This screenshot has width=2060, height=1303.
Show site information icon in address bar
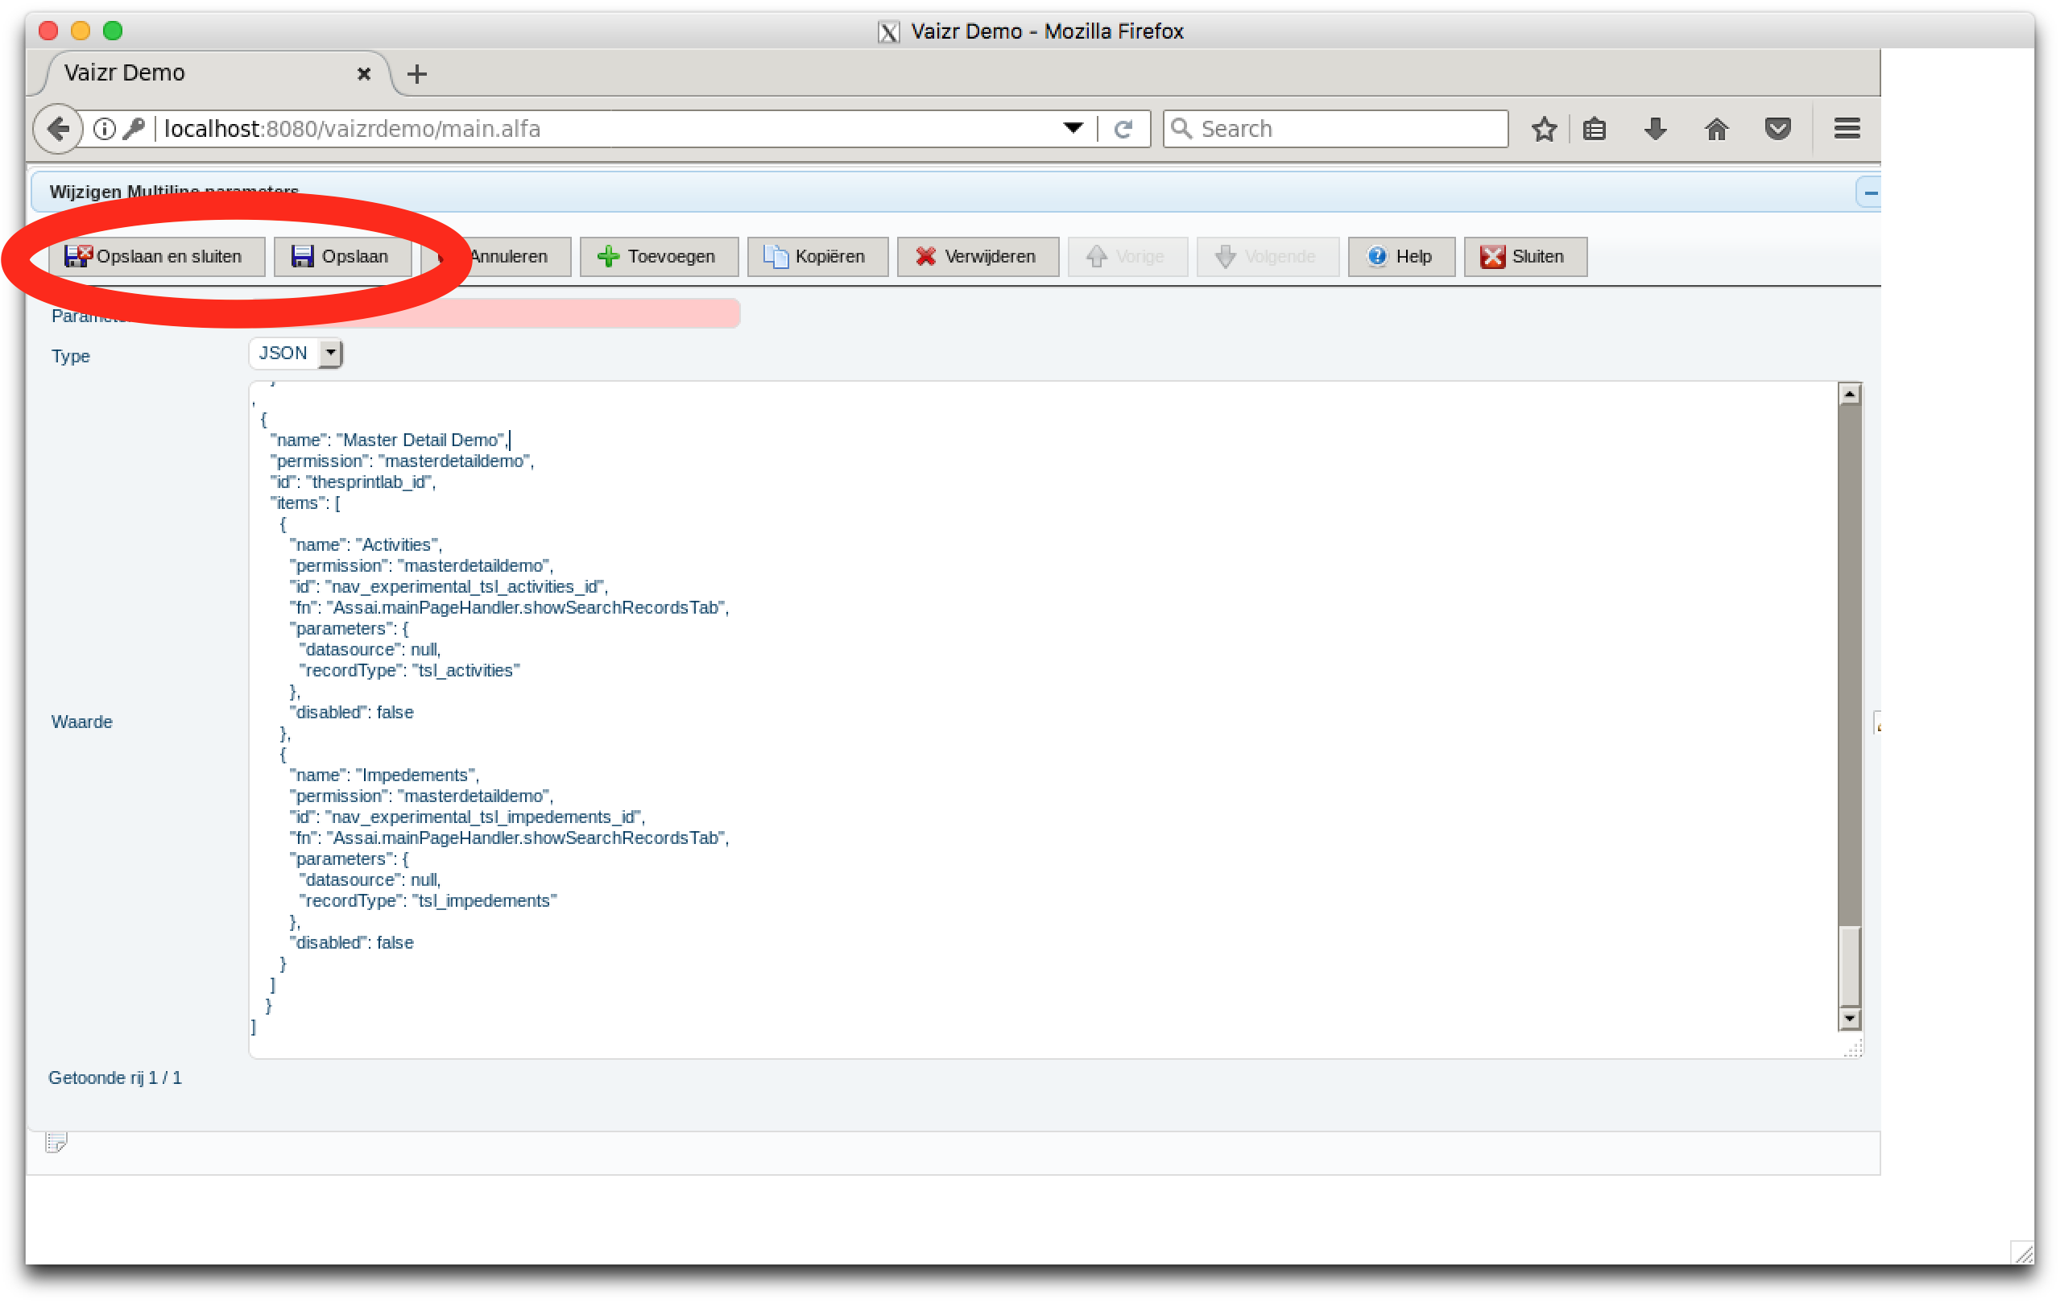click(105, 129)
